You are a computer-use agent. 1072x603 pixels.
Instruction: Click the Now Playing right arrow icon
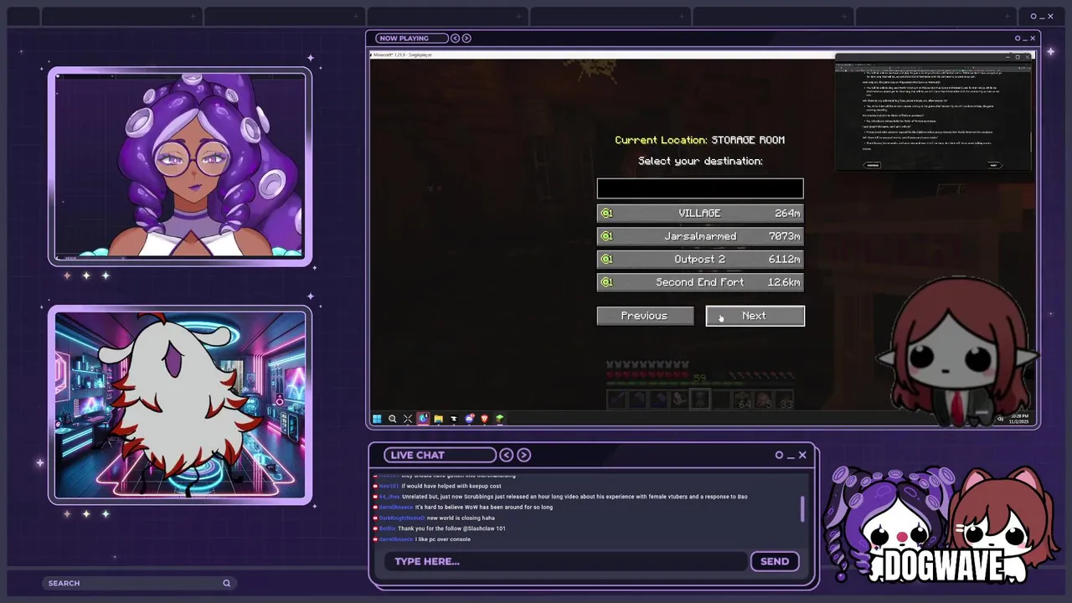466,38
